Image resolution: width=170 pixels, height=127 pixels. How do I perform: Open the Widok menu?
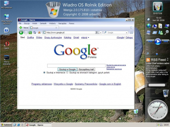click(35, 23)
